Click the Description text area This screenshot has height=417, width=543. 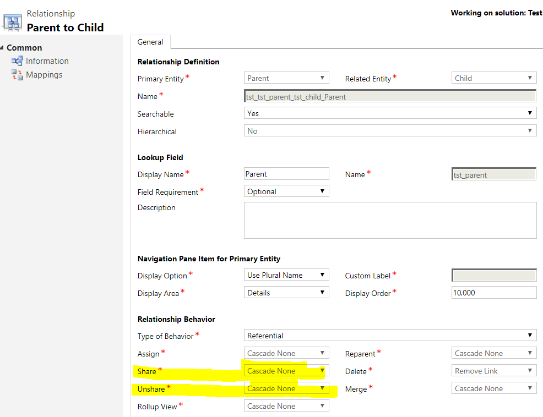click(390, 221)
